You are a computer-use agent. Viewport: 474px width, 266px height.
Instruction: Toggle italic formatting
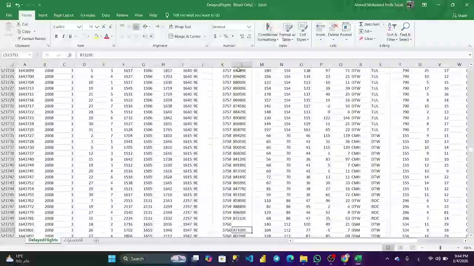(x=63, y=36)
